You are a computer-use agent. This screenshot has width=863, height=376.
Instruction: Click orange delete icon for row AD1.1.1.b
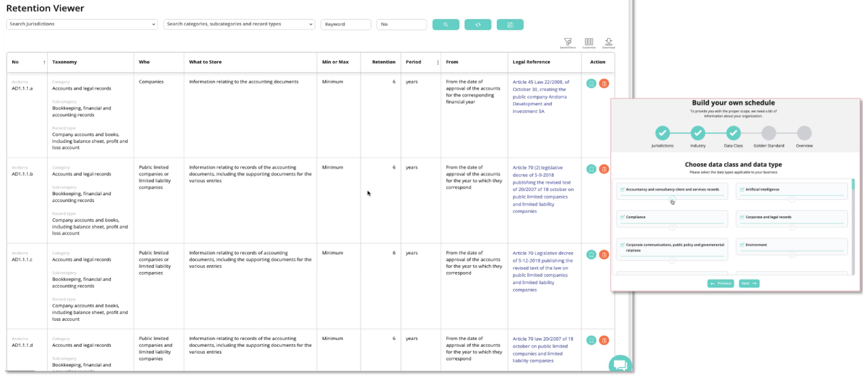pos(604,169)
